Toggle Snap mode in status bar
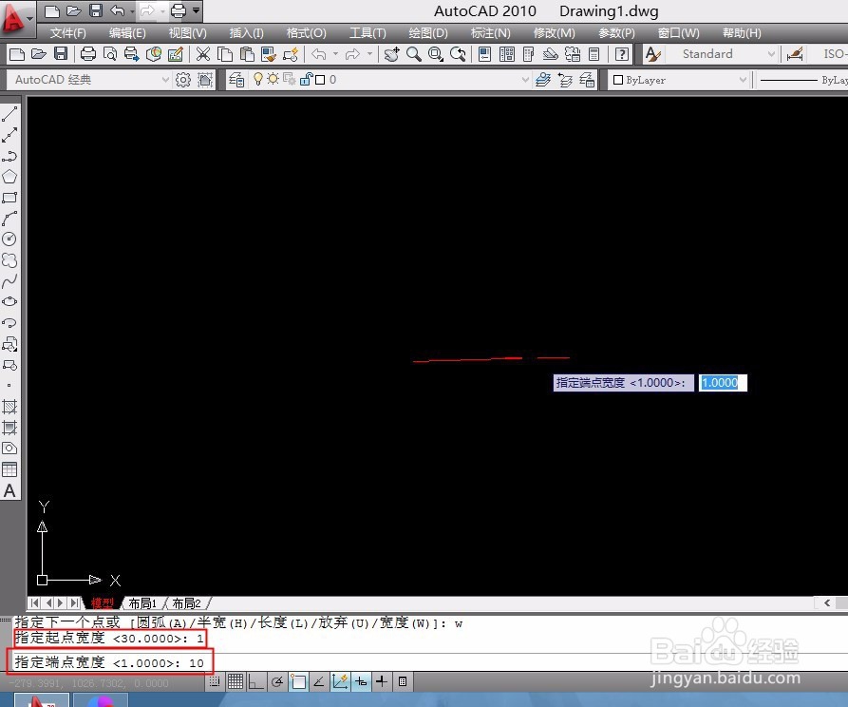 tap(215, 681)
